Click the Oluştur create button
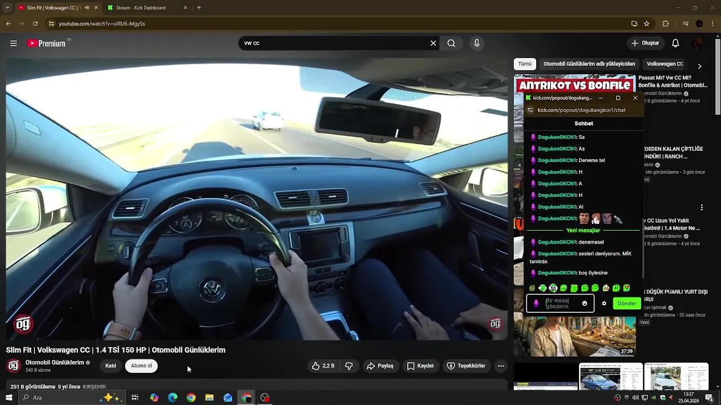This screenshot has height=405, width=721. 644,43
